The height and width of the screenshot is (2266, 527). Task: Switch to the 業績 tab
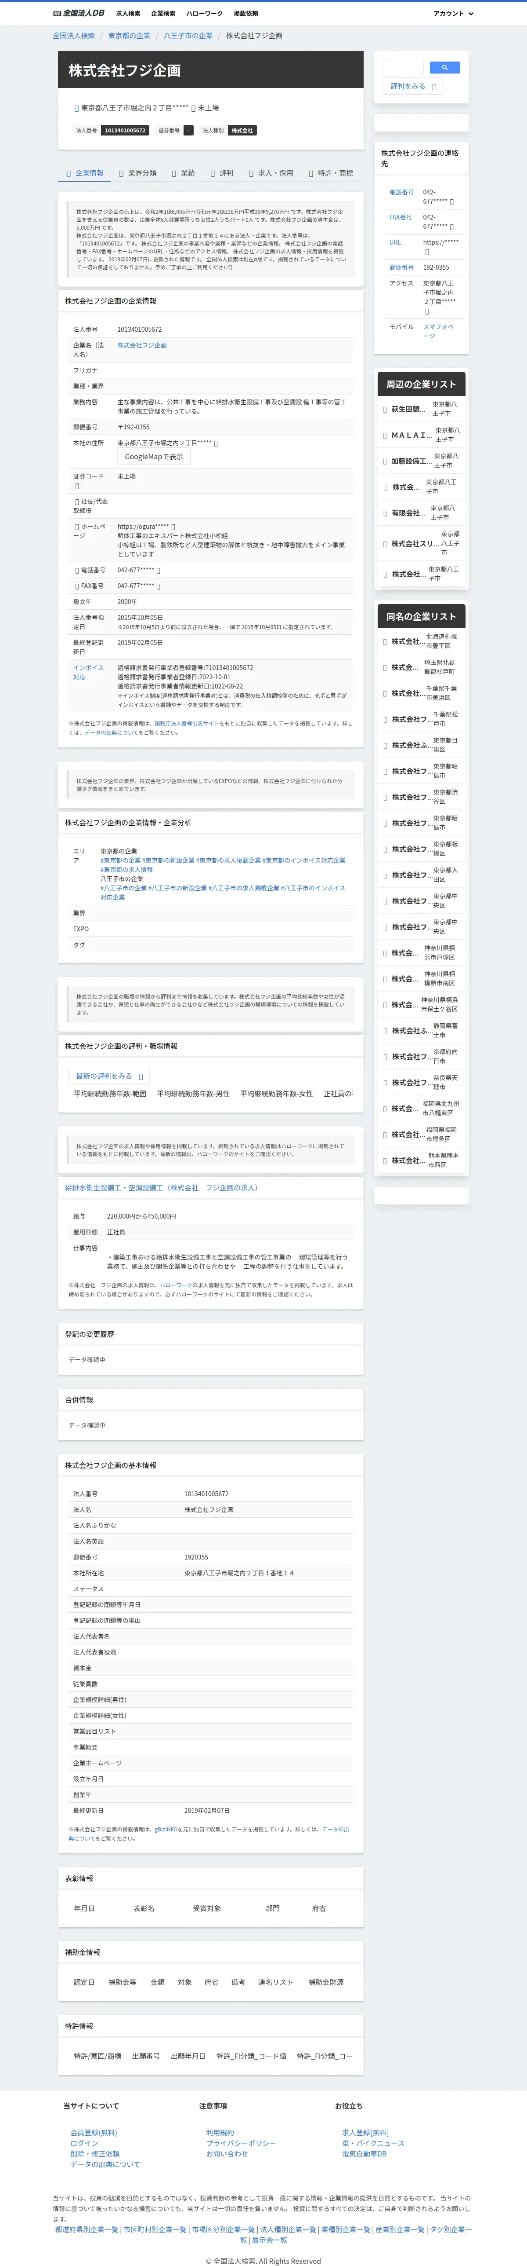(184, 173)
